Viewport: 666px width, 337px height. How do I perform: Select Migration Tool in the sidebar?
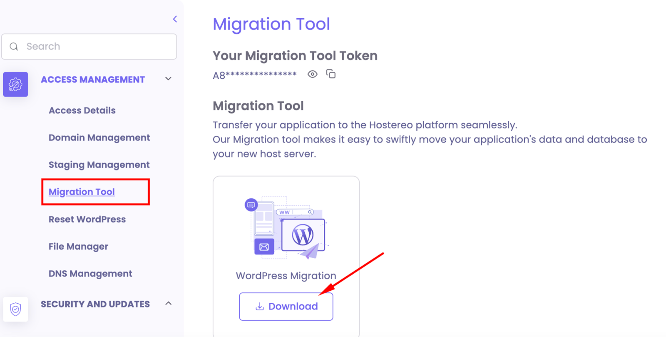(x=82, y=192)
